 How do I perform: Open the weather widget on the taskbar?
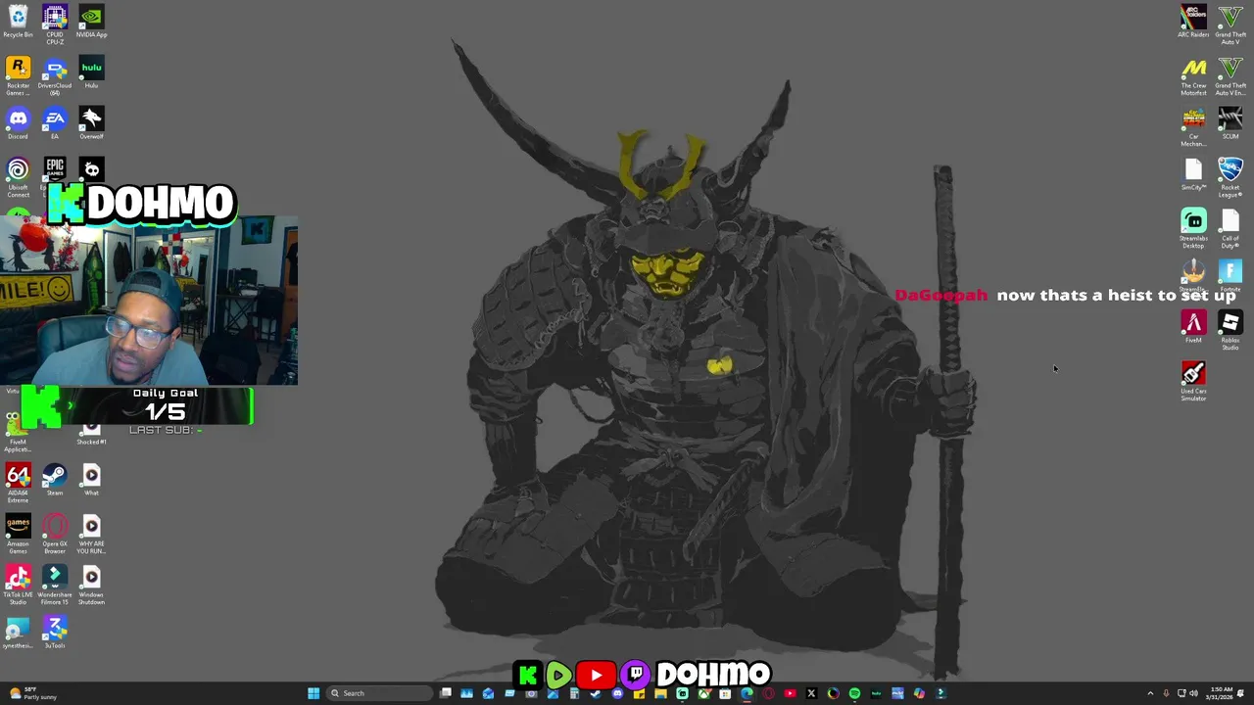point(31,693)
